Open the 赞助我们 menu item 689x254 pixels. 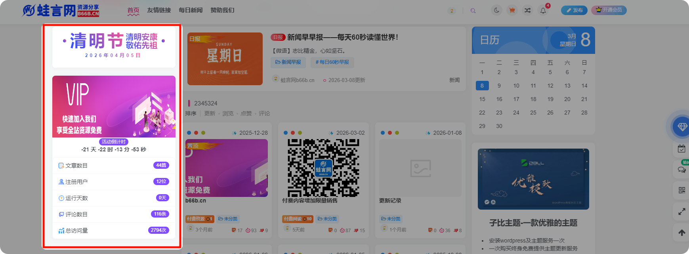pyautogui.click(x=222, y=10)
